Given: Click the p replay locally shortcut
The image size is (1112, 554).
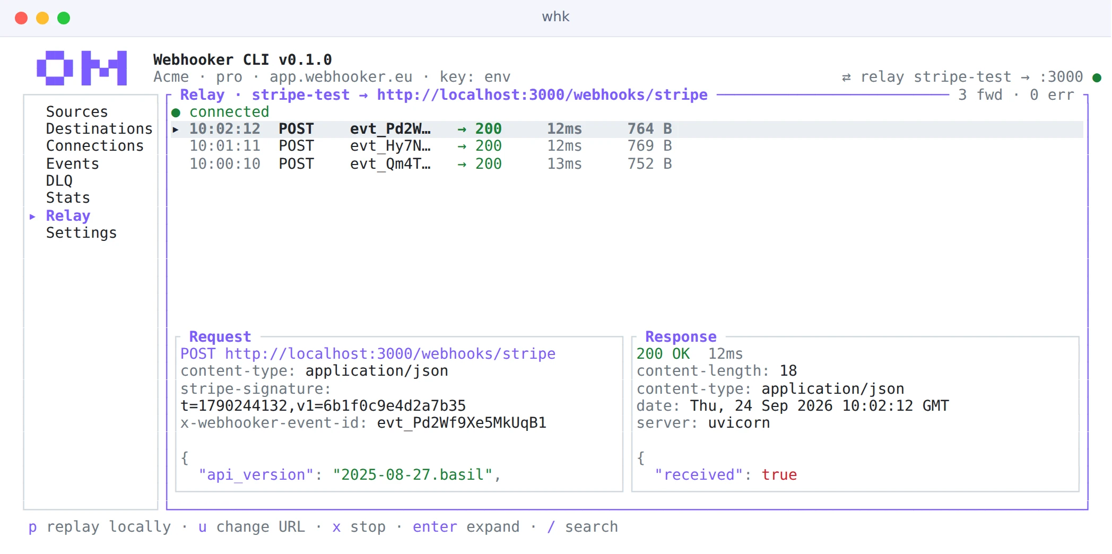Looking at the screenshot, I should click(x=100, y=527).
